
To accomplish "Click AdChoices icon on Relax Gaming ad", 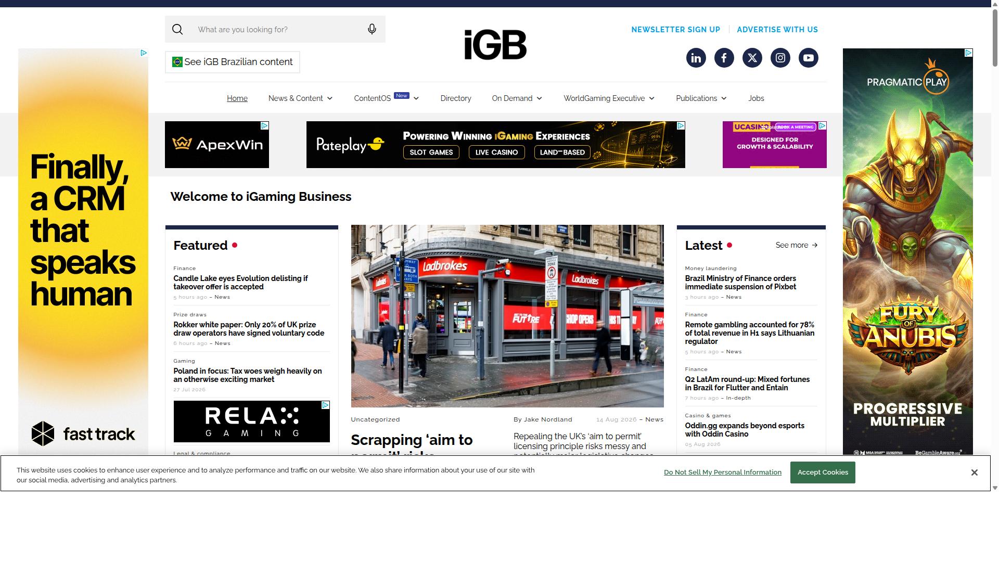I will coord(325,405).
